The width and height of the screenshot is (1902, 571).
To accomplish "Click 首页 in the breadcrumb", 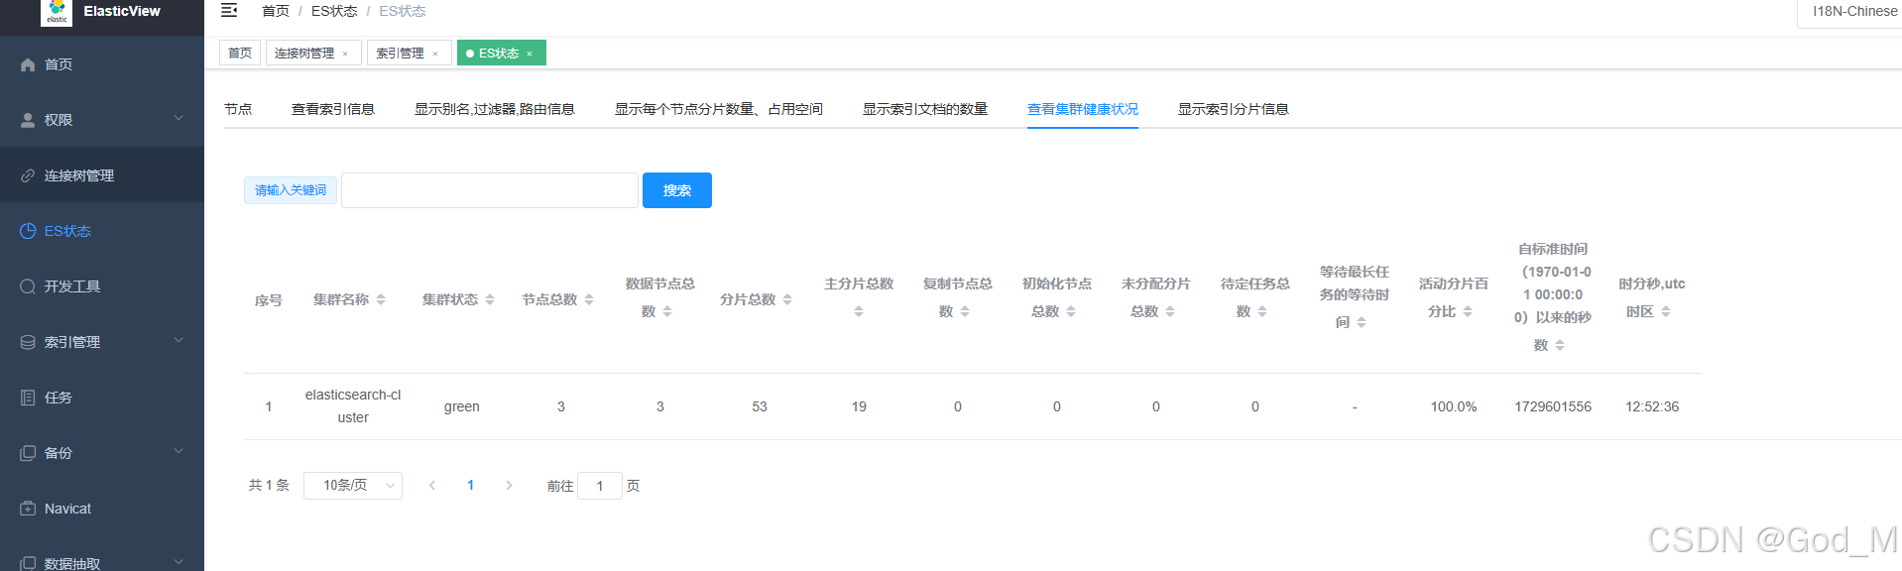I will coord(276,11).
